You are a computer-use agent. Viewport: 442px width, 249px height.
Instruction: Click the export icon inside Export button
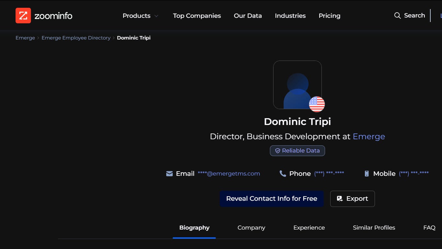[340, 198]
